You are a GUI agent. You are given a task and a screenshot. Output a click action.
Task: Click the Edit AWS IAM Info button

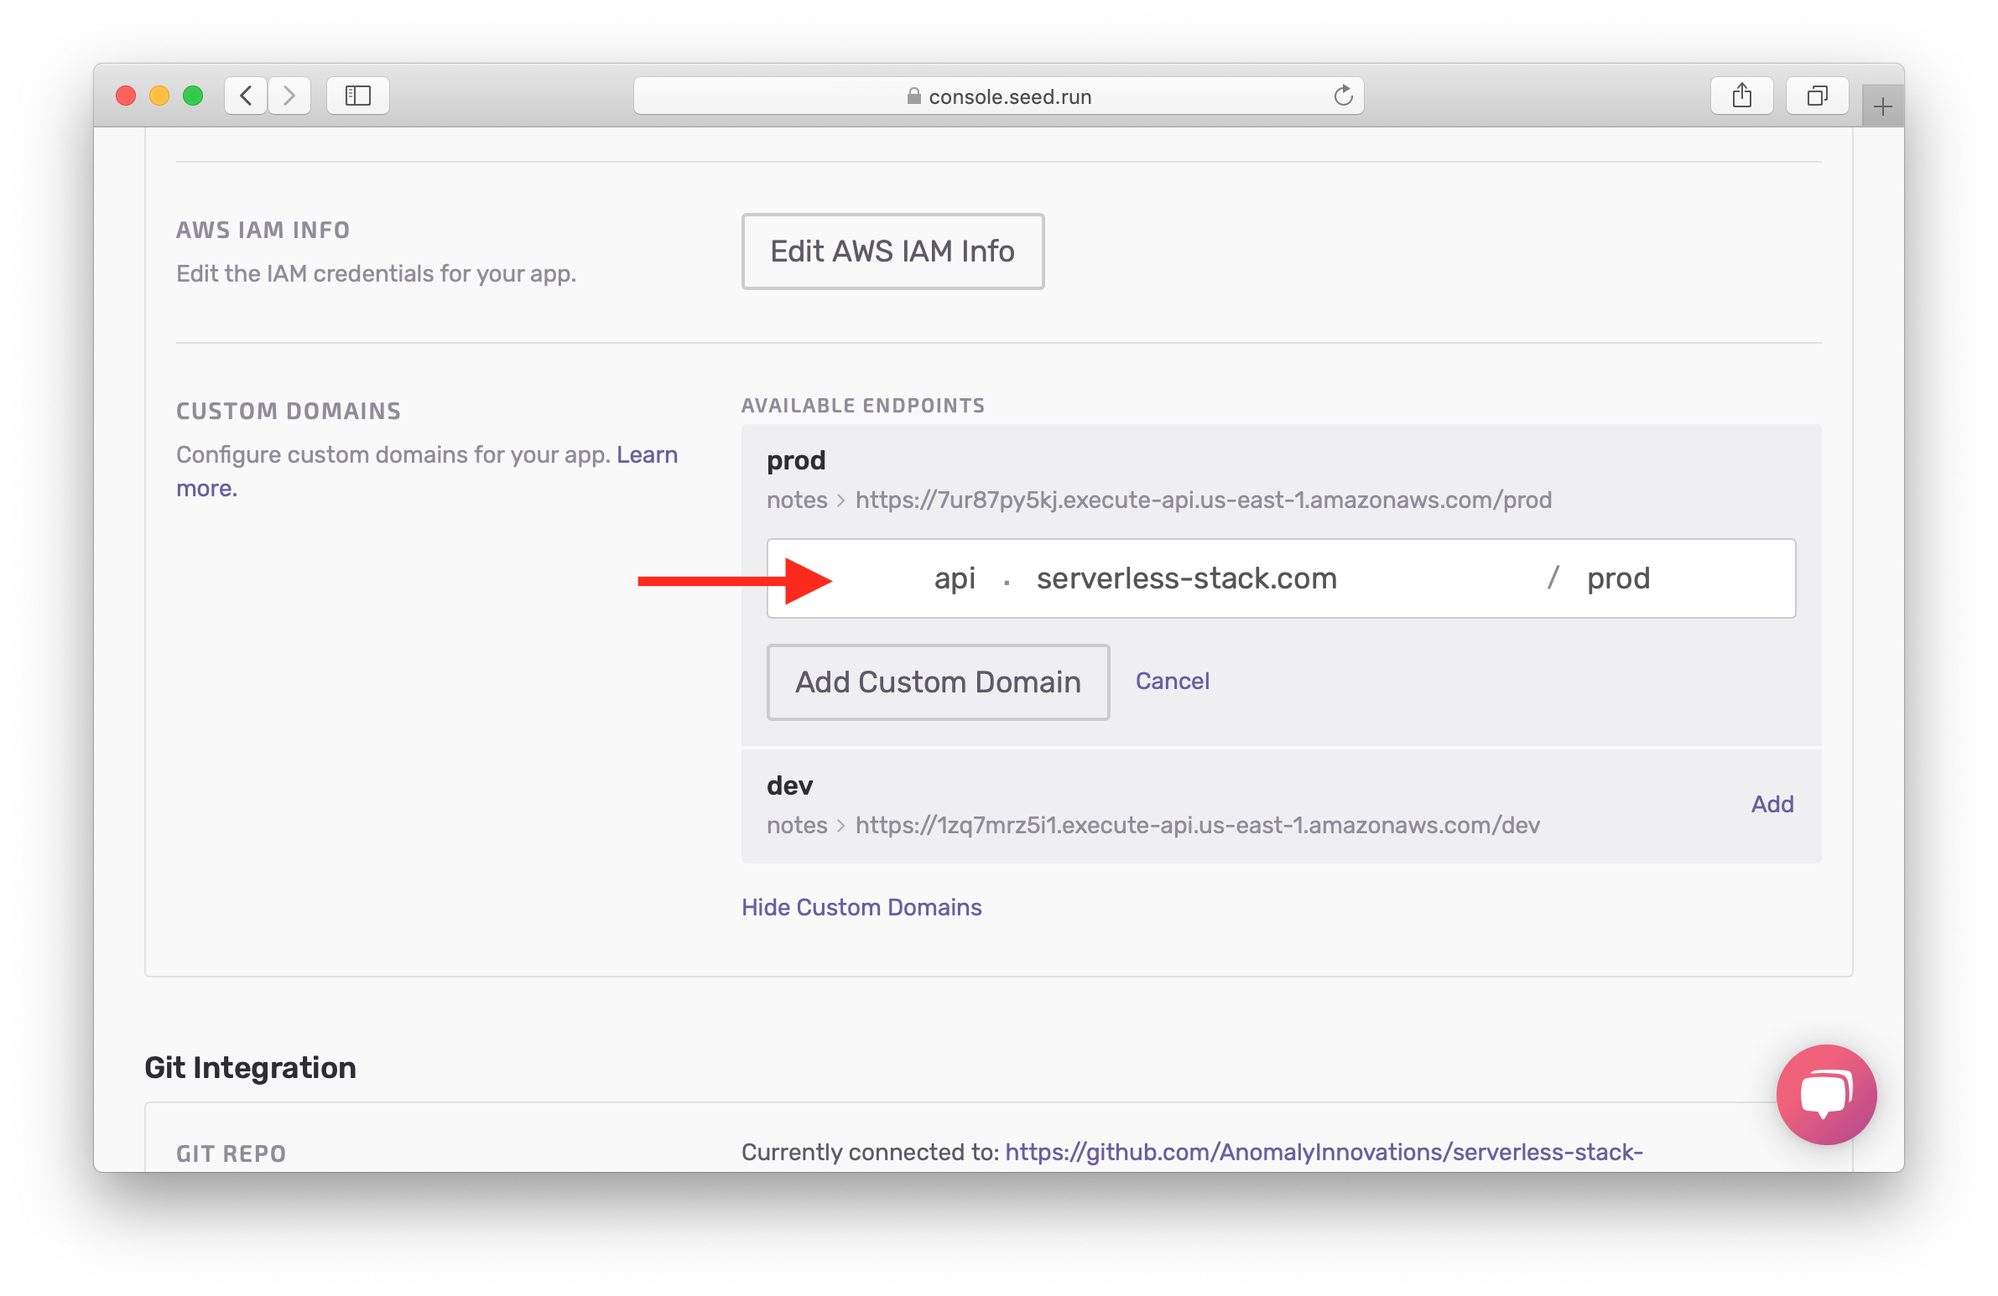point(892,251)
